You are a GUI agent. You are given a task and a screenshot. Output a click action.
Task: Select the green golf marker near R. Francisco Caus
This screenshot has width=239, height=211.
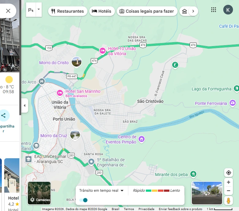(x=175, y=65)
